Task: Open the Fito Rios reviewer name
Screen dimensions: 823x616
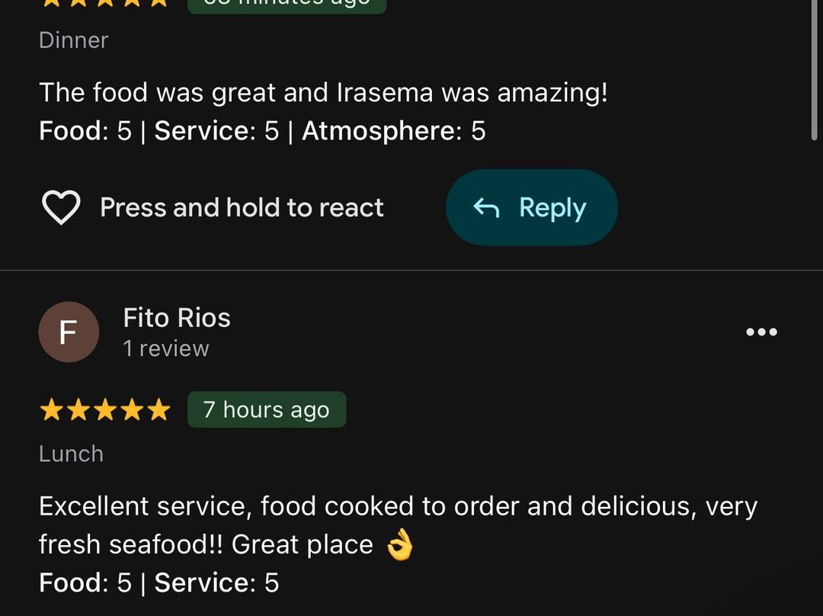Action: click(x=177, y=318)
